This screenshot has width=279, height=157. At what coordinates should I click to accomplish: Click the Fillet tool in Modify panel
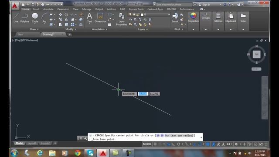click(x=72, y=19)
